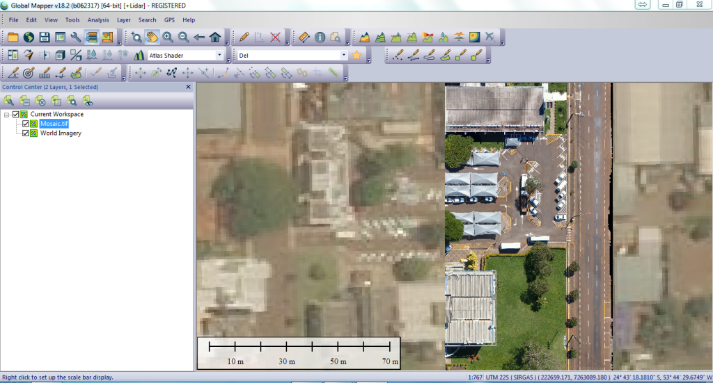The image size is (713, 383).
Task: Toggle the World Imagery layer checkbox
Action: point(26,133)
